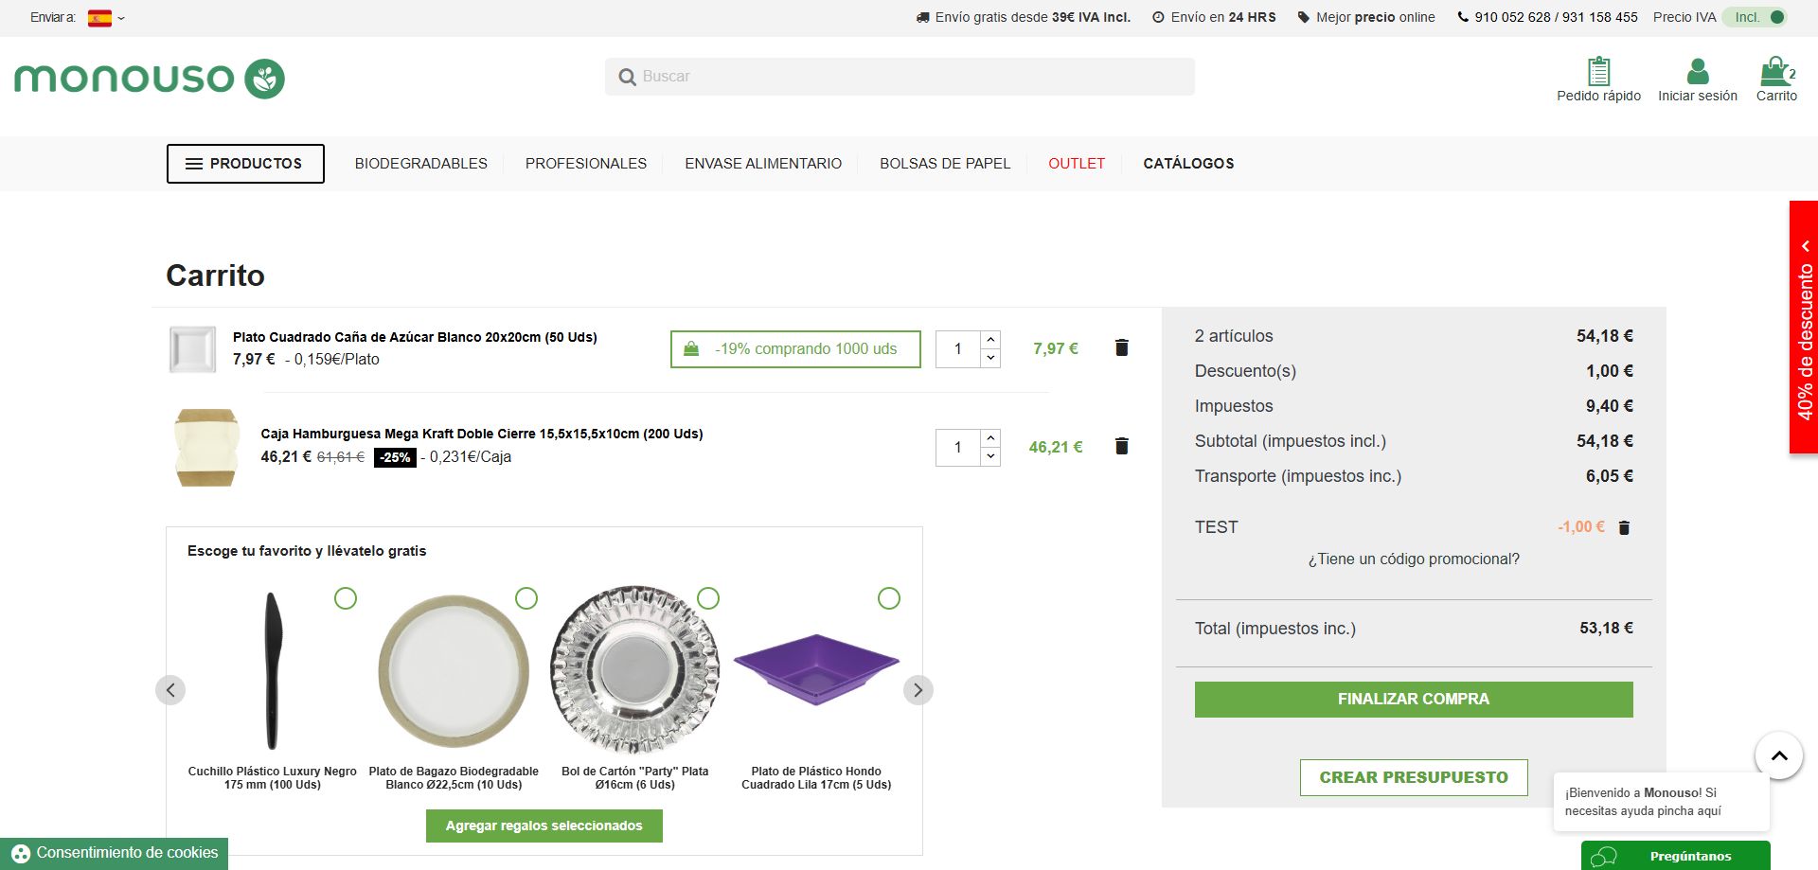Open the Enviar a country flag dropdown
Viewport: 1818px width, 870px height.
(x=106, y=18)
